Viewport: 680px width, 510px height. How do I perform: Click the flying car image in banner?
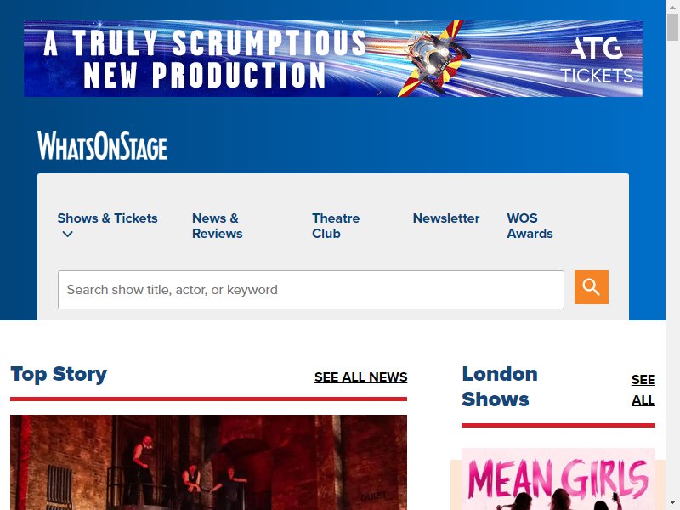click(434, 58)
